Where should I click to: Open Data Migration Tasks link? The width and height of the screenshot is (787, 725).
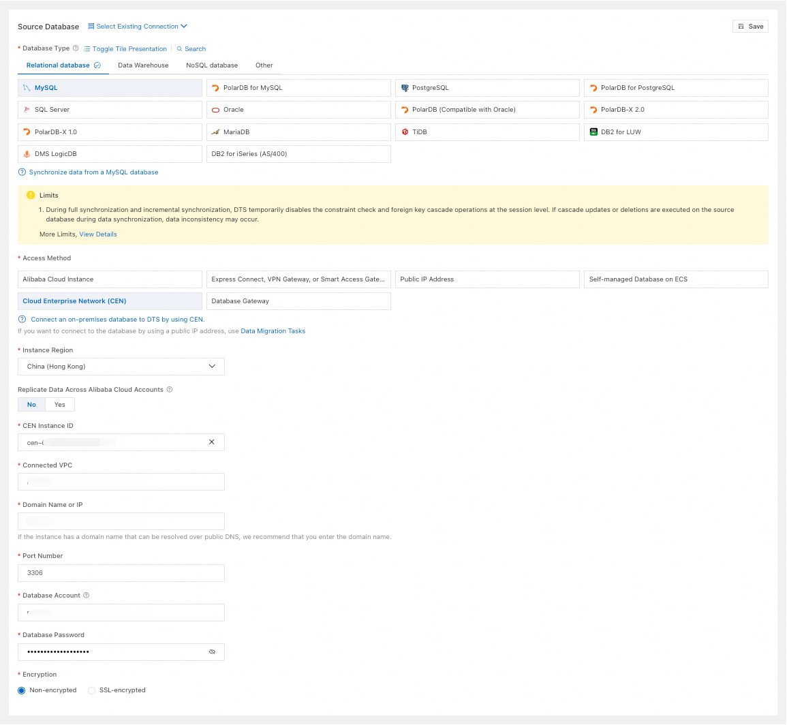click(x=273, y=331)
